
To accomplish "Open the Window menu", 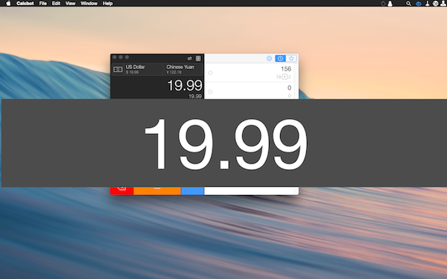I will (89, 4).
